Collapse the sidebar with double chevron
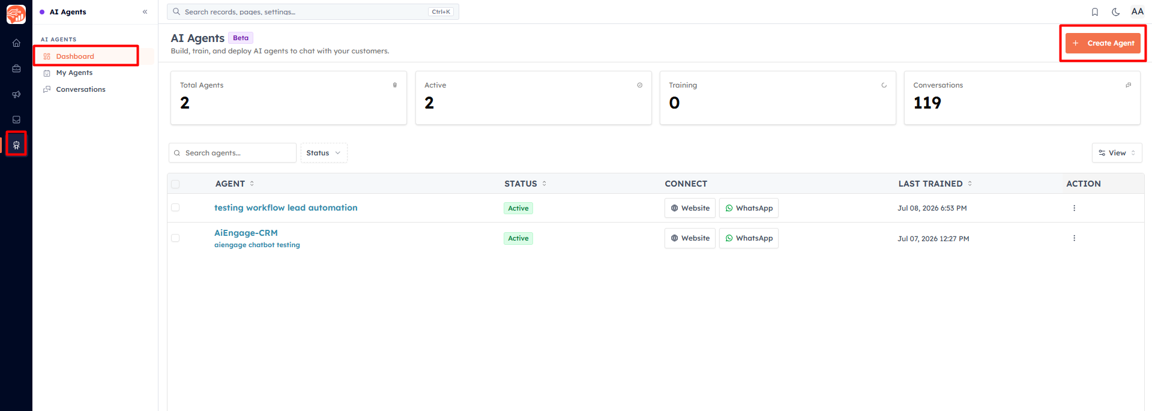This screenshot has height=411, width=1152. point(145,12)
